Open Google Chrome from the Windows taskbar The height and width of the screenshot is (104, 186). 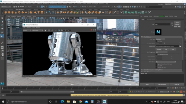pyautogui.click(x=80, y=101)
